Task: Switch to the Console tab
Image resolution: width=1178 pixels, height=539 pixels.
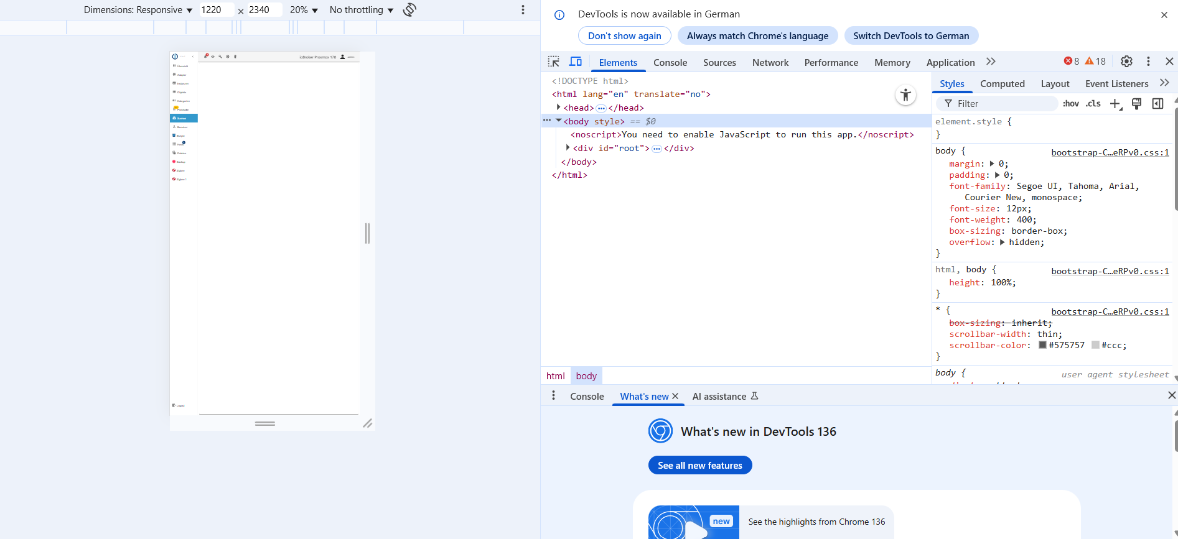Action: (x=670, y=63)
